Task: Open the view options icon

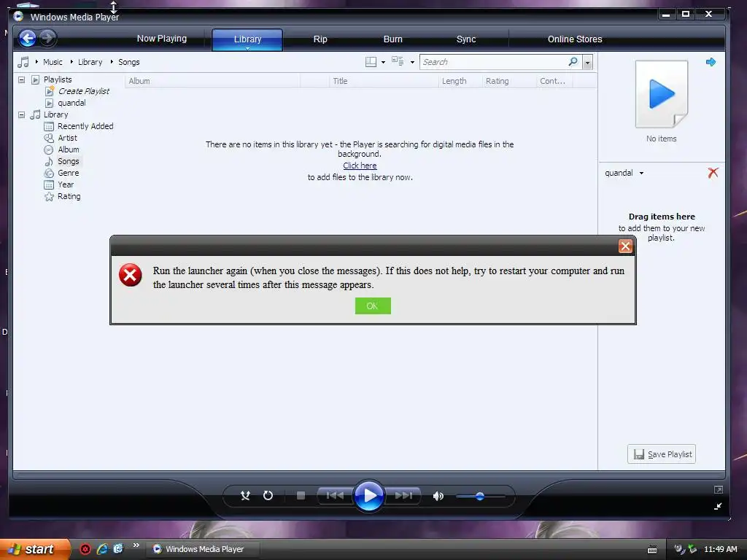Action: pos(398,61)
